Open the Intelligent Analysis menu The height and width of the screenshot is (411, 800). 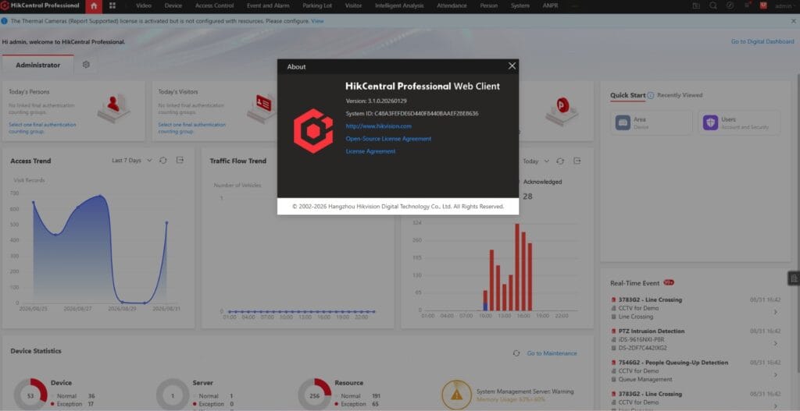[399, 5]
